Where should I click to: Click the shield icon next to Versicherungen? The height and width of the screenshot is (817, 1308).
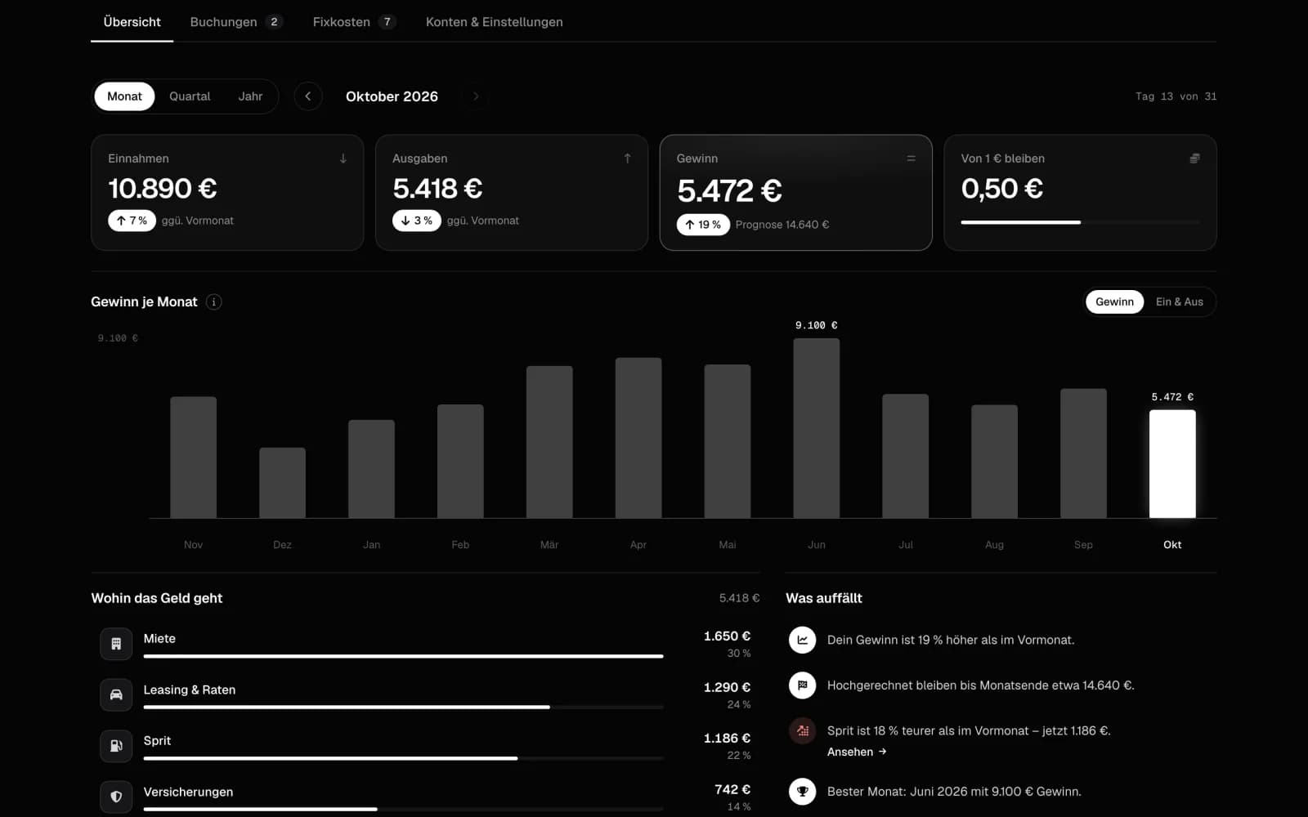pos(116,797)
